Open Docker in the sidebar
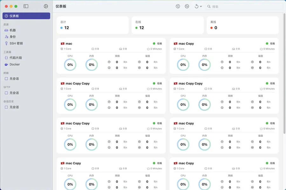286x190 pixels. point(15,64)
